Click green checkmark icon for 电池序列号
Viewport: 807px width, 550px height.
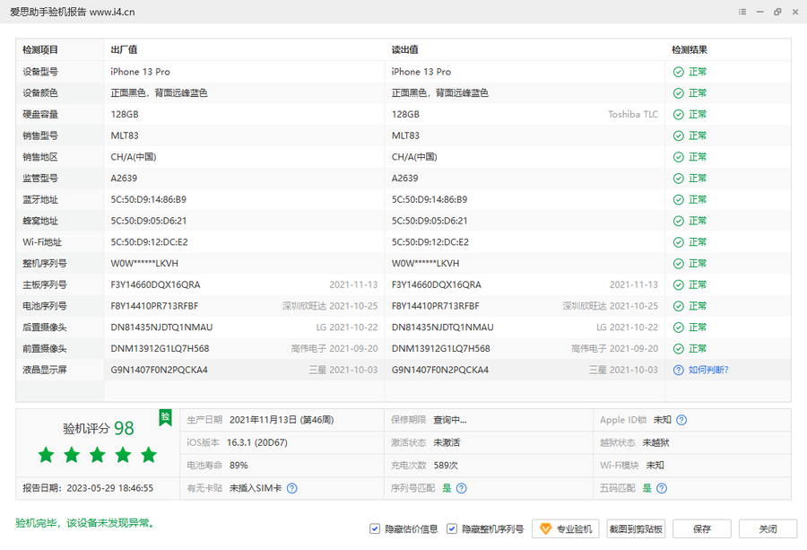coord(679,306)
